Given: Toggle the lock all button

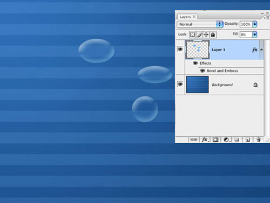Looking at the screenshot, I should pos(213,34).
